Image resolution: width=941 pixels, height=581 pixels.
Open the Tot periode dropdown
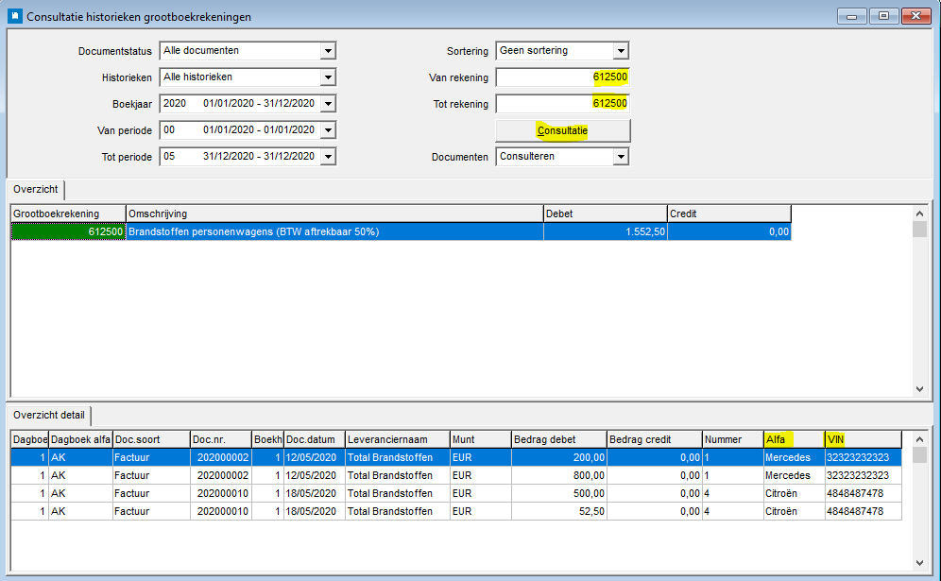point(328,157)
